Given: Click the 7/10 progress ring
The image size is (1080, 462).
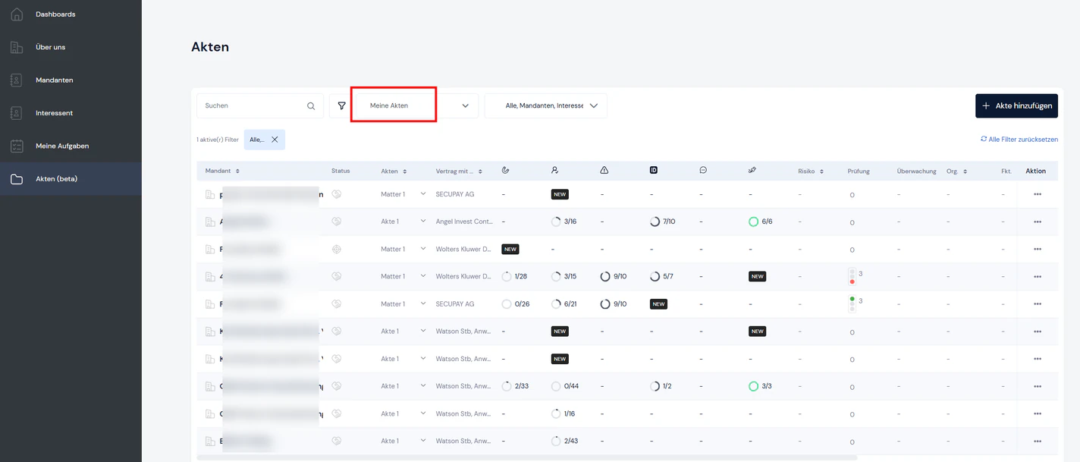Looking at the screenshot, I should coord(655,222).
